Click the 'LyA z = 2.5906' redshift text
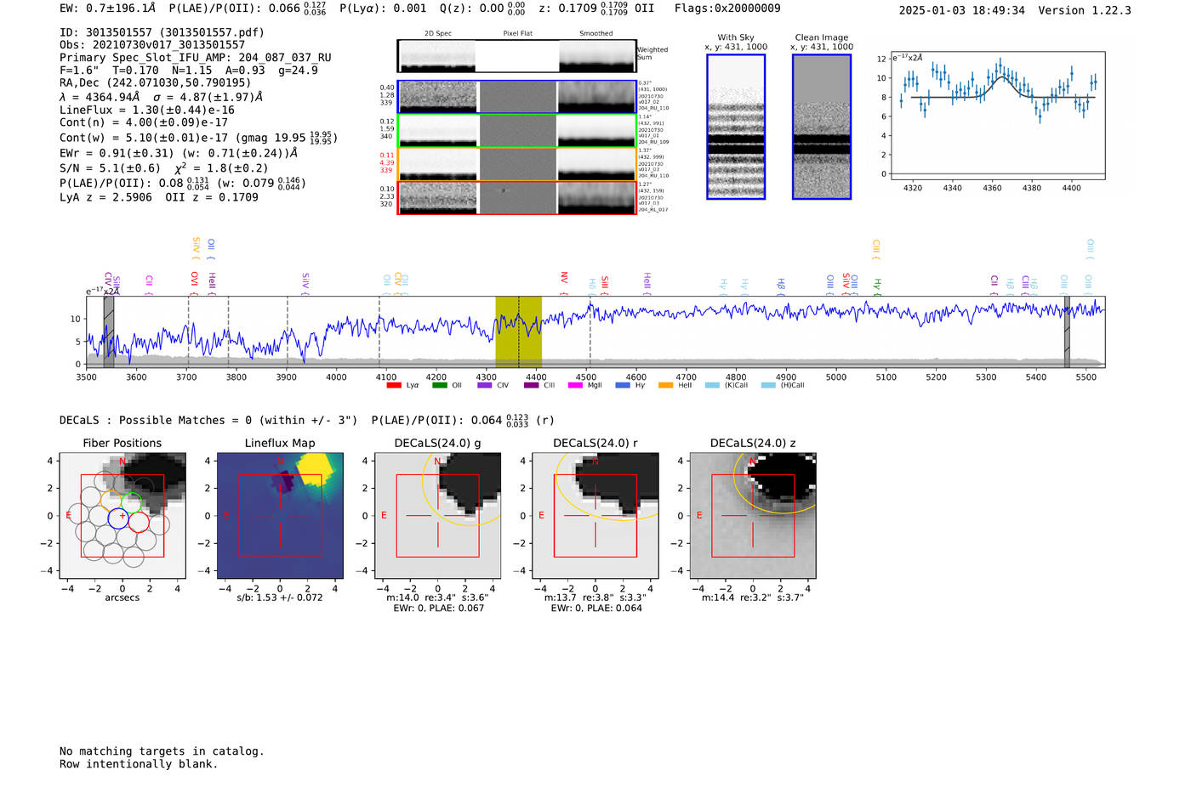The width and height of the screenshot is (1191, 810). click(105, 197)
